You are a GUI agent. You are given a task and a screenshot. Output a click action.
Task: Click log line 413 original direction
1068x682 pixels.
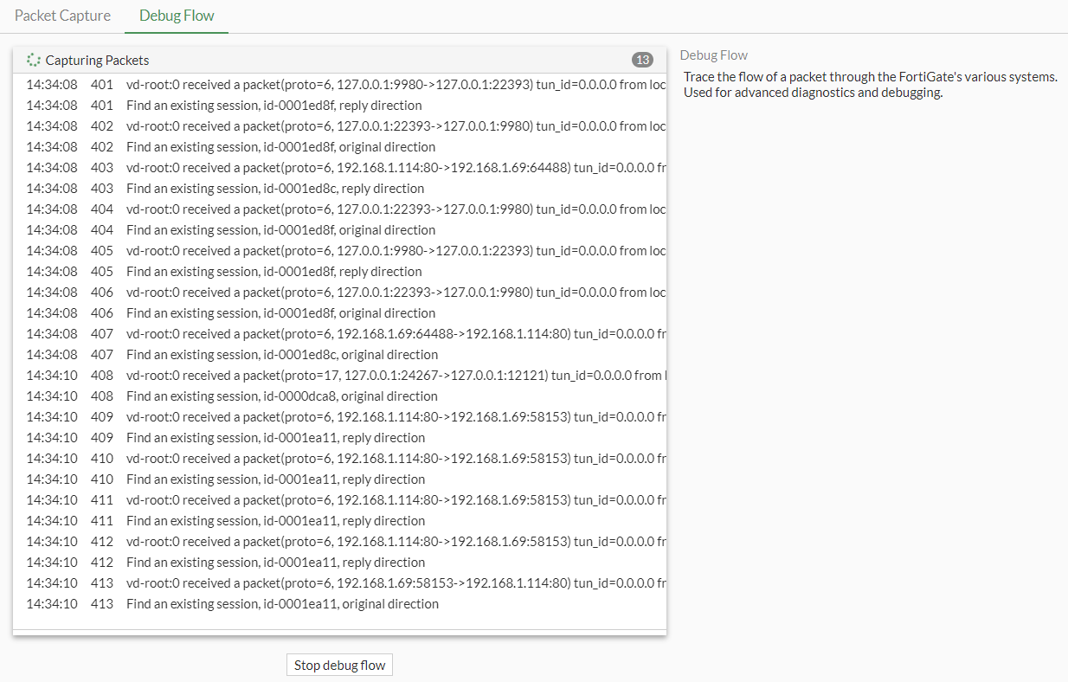coord(282,603)
